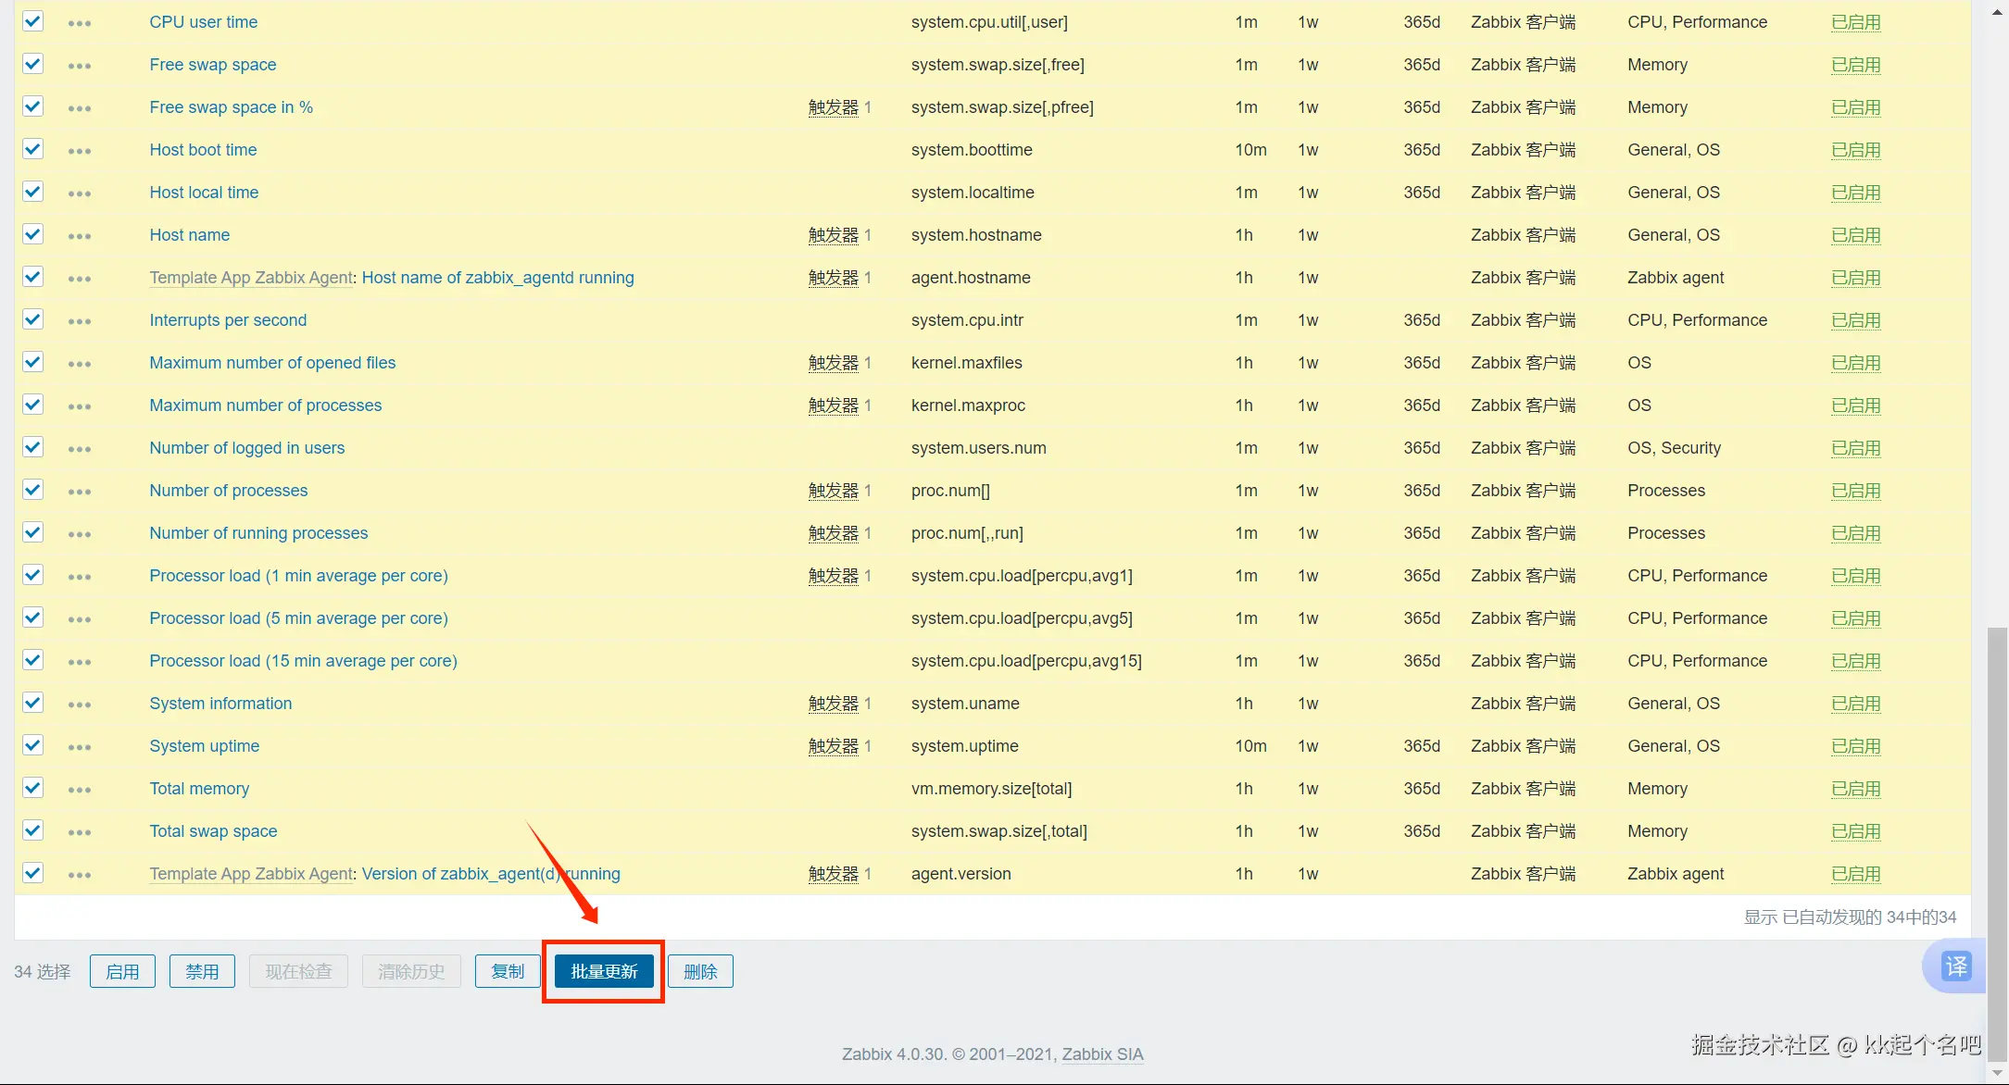Expand triggers for Number of running processes

tap(833, 533)
